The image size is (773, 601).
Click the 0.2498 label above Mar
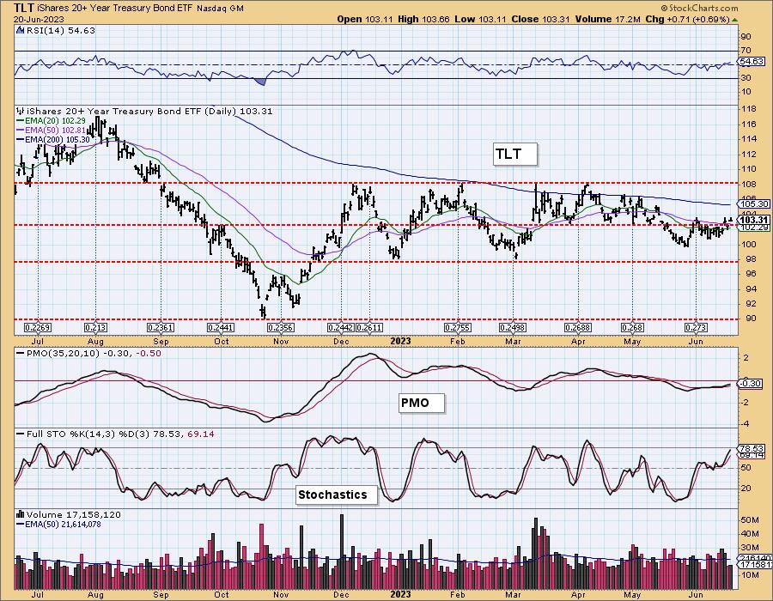pyautogui.click(x=513, y=328)
